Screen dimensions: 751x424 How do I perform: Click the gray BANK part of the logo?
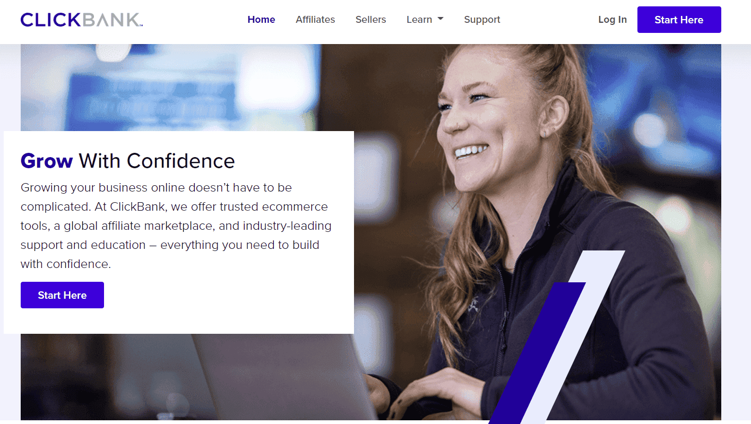tap(113, 20)
